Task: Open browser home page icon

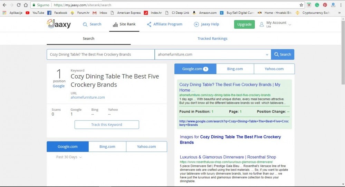Action: click(26, 5)
